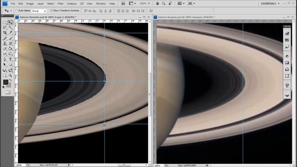
Task: Open the Analysis menu
Action: (72, 4)
